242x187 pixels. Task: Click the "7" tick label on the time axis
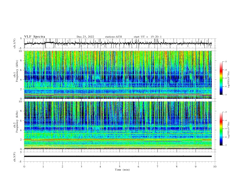tap(158, 167)
